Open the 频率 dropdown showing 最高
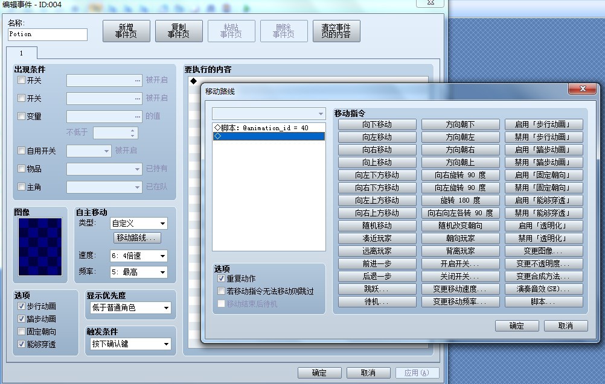605x384 pixels. pos(139,272)
